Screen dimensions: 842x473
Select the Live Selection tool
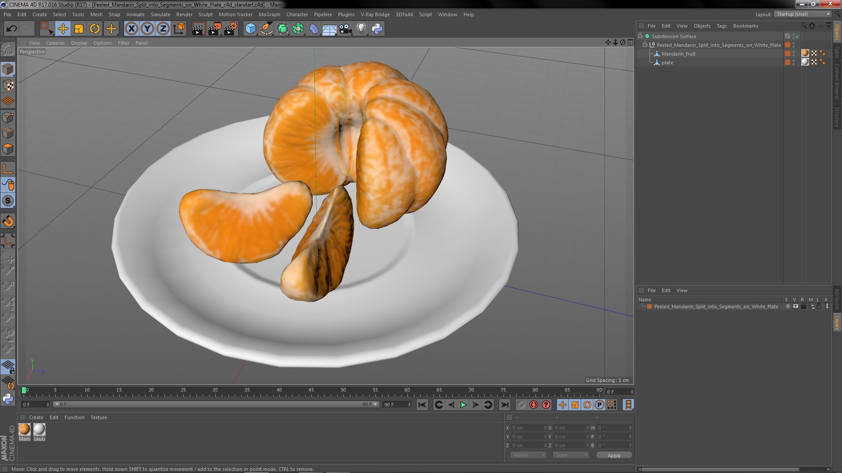[x=46, y=29]
